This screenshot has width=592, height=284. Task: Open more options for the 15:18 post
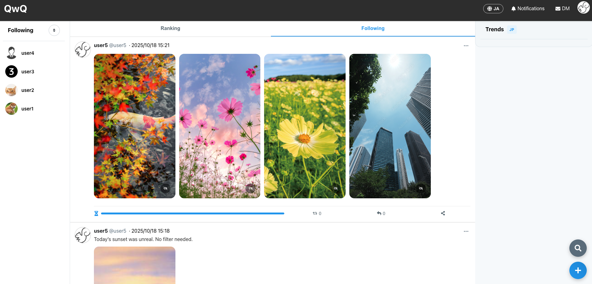coord(466,231)
